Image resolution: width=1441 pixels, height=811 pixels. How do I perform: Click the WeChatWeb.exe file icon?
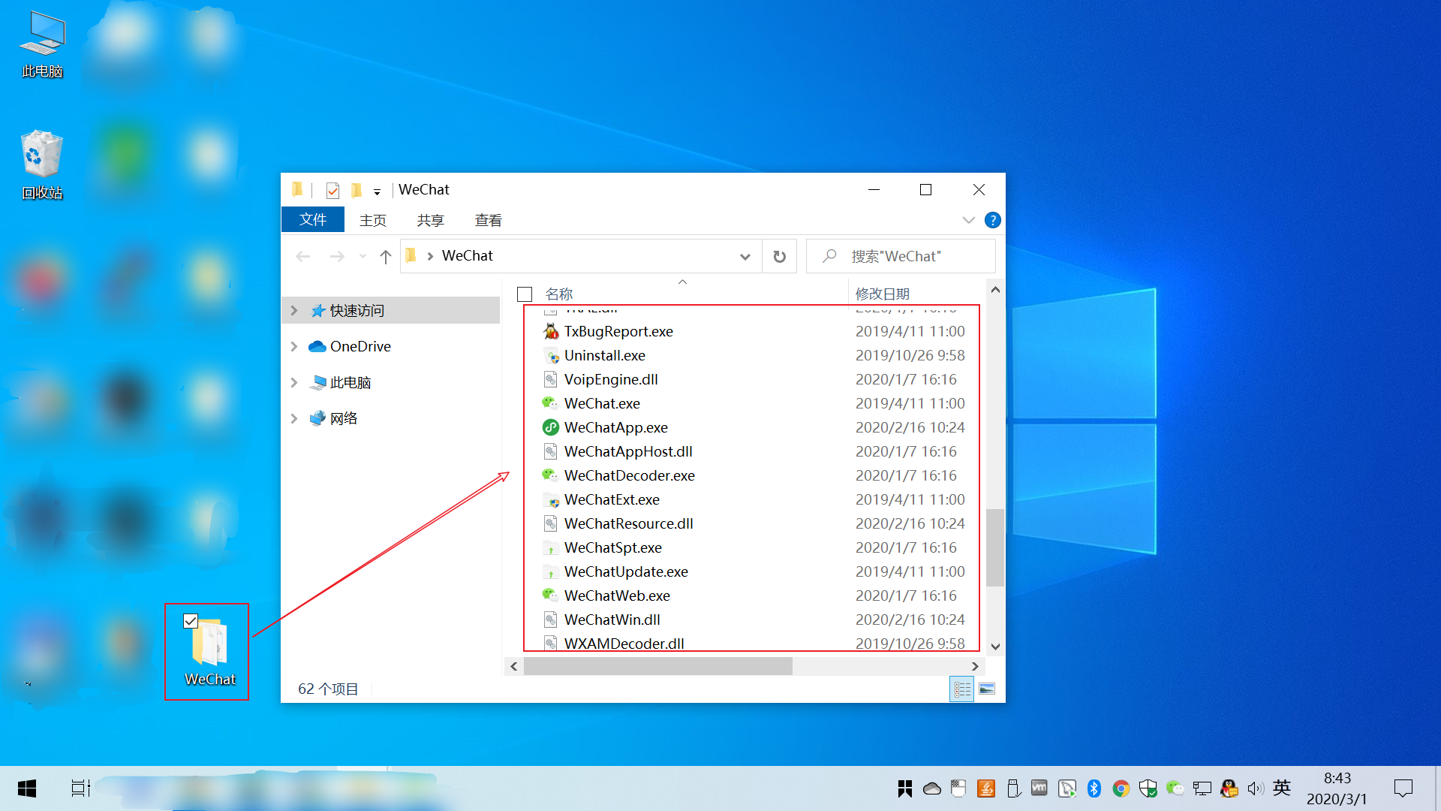tap(551, 595)
